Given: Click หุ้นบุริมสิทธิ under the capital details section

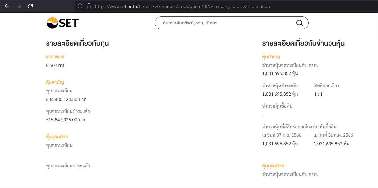Looking at the screenshot, I should (57, 137).
